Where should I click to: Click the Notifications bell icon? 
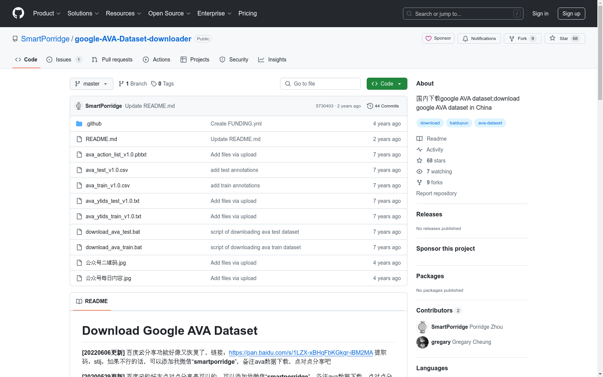point(465,38)
